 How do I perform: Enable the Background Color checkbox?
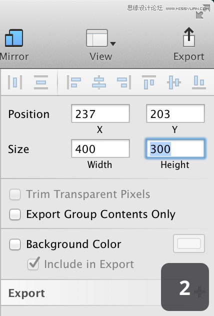pos(15,244)
